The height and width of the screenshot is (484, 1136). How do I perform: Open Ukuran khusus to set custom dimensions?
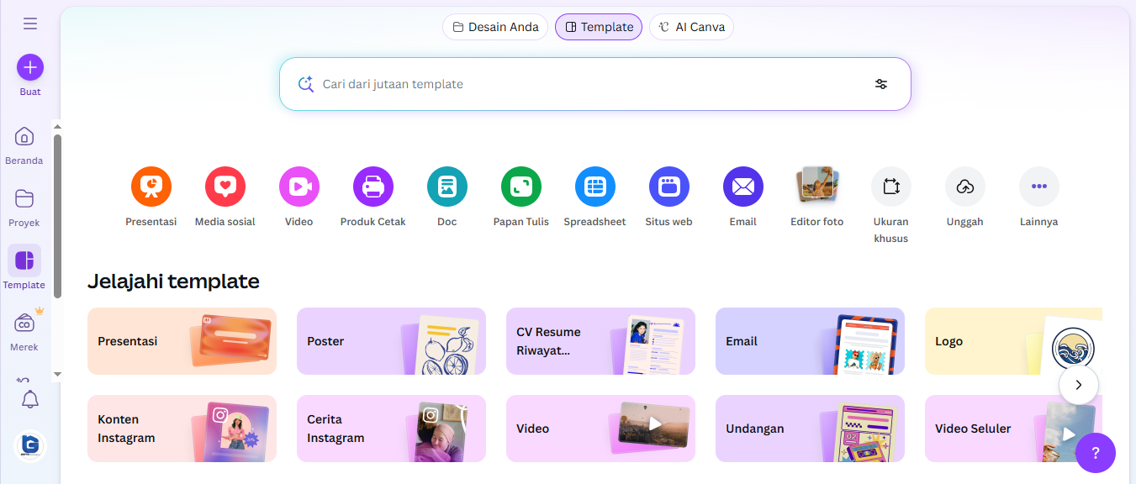[x=890, y=186]
